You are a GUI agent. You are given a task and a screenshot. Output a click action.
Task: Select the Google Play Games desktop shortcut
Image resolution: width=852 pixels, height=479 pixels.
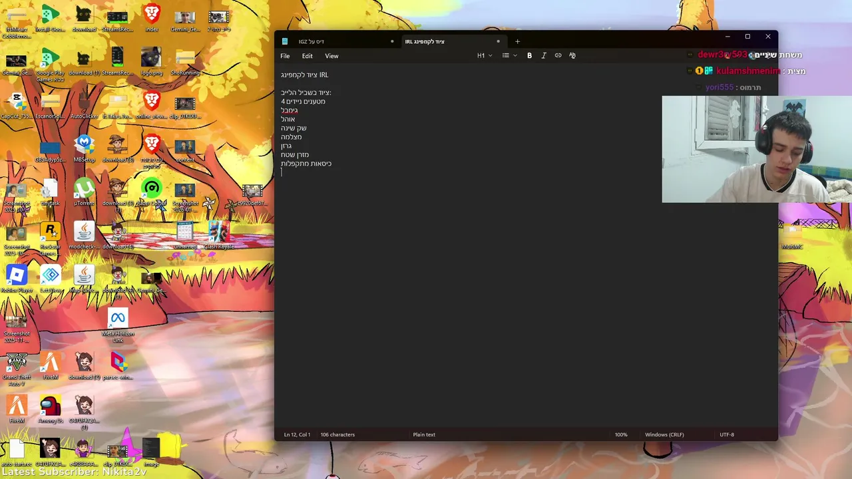click(50, 65)
